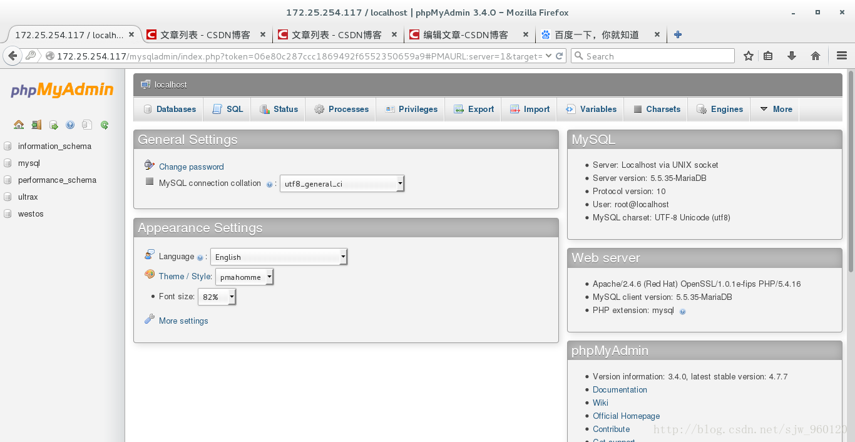Open the Official Homepage link

(x=626, y=416)
